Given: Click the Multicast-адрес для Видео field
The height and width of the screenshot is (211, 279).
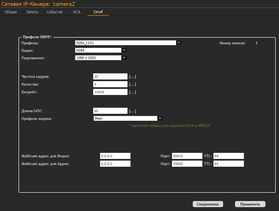Looking at the screenshot, I should 115,156.
